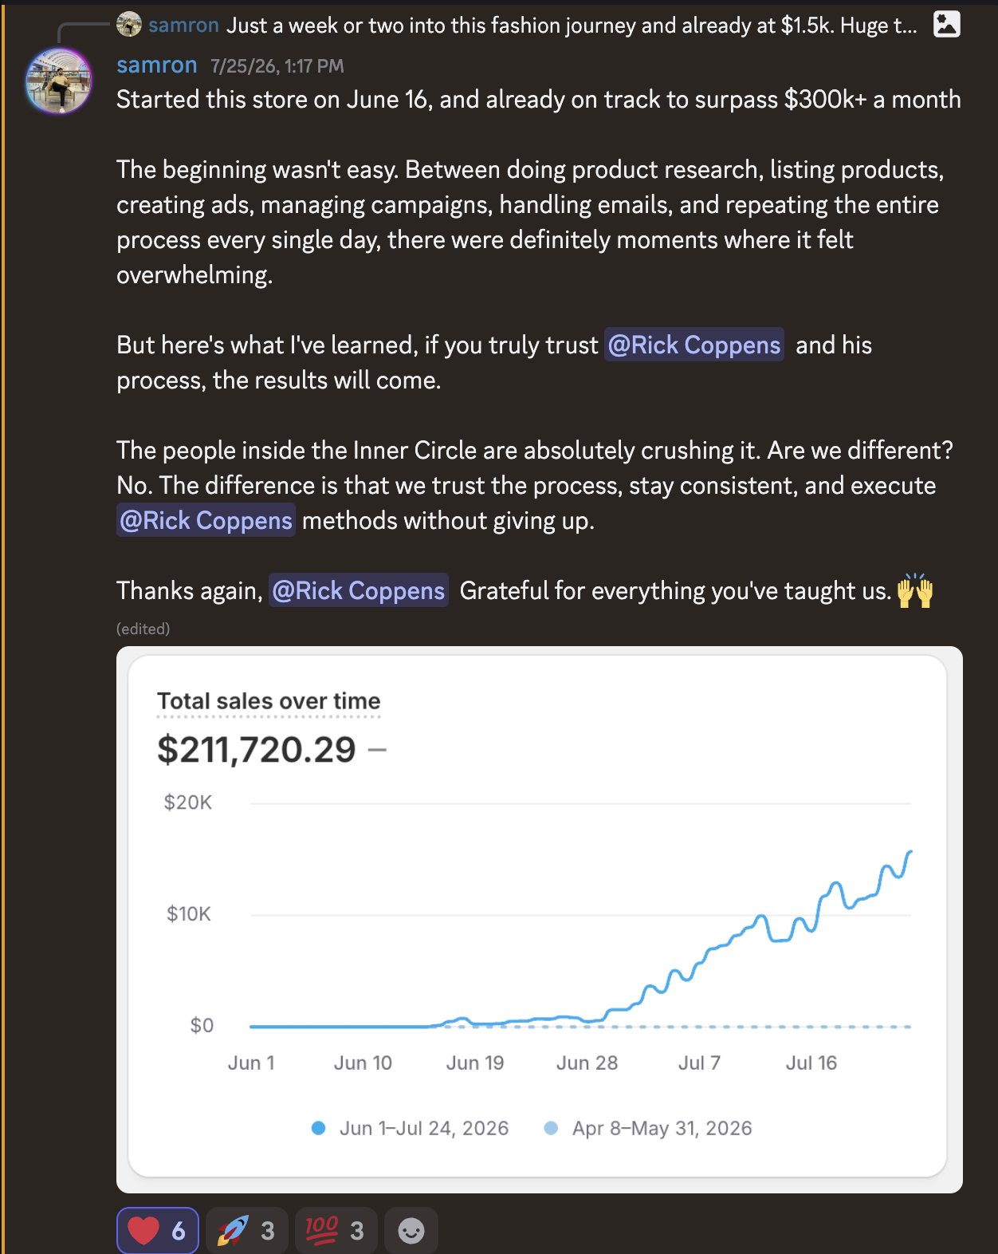Click the raised hands emoji in message
998x1254 pixels.
click(914, 591)
